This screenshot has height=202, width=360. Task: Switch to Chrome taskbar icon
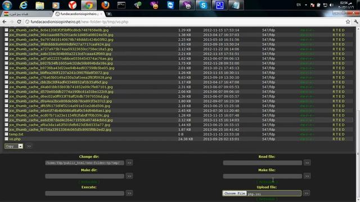(x=89, y=5)
